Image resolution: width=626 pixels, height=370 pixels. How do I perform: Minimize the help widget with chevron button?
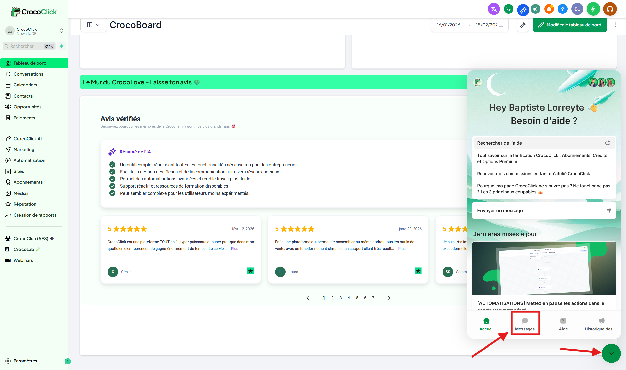pyautogui.click(x=611, y=353)
